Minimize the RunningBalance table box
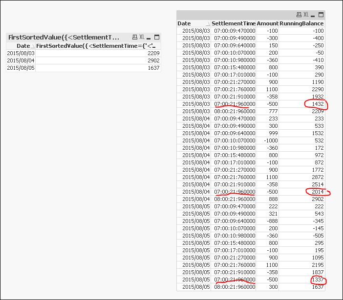The image size is (343, 300). point(313,16)
